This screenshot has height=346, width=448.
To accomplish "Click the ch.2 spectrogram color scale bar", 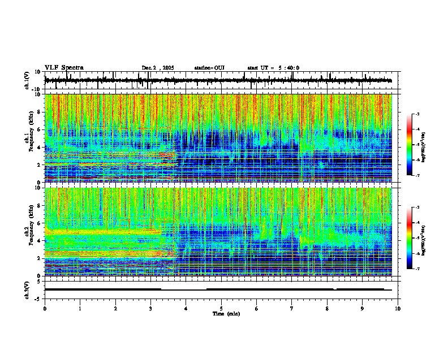I will click(x=409, y=238).
